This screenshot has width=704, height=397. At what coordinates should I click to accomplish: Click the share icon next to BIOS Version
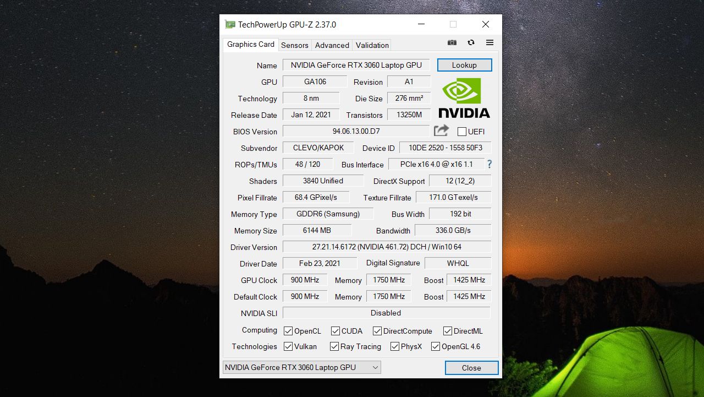[x=441, y=130]
